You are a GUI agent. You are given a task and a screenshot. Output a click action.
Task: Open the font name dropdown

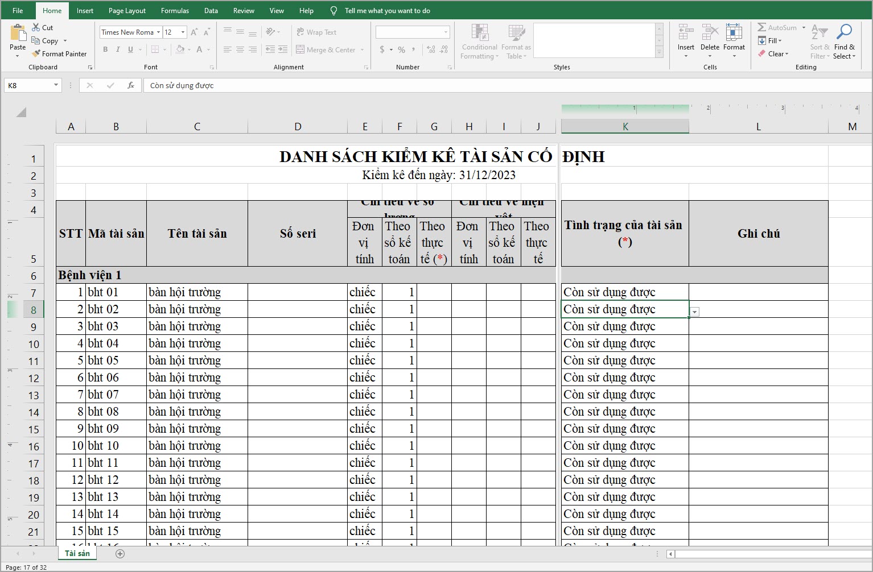[158, 32]
